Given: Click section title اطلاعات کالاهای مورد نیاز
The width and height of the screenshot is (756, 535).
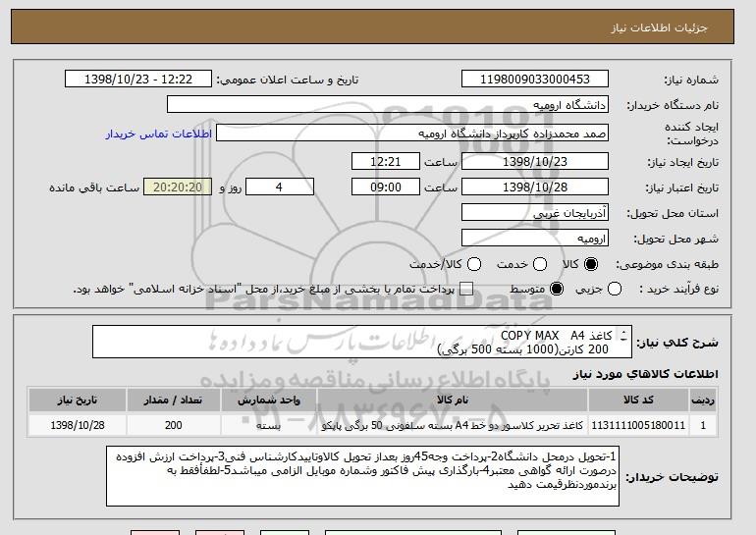Looking at the screenshot, I should pyautogui.click(x=646, y=374).
